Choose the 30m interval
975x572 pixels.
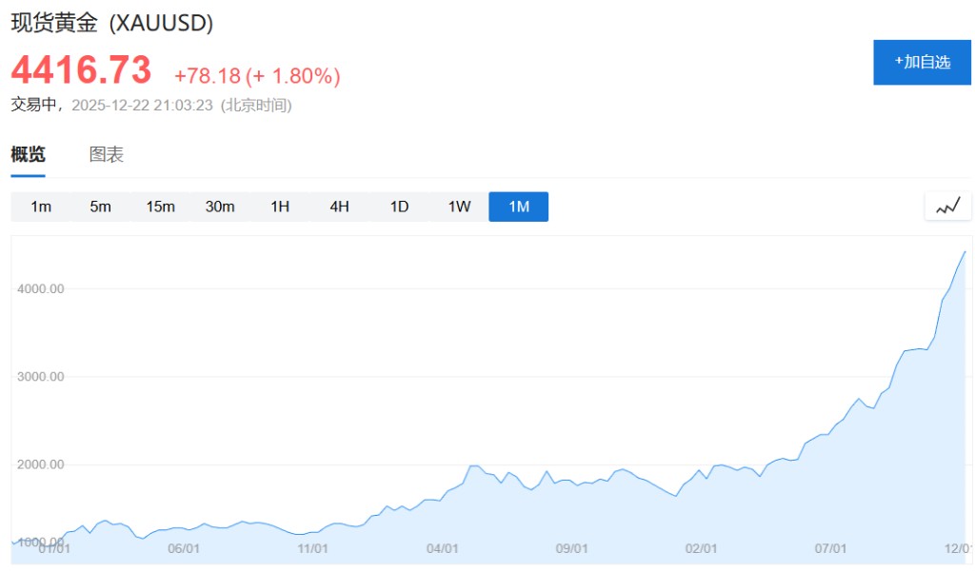tap(220, 207)
